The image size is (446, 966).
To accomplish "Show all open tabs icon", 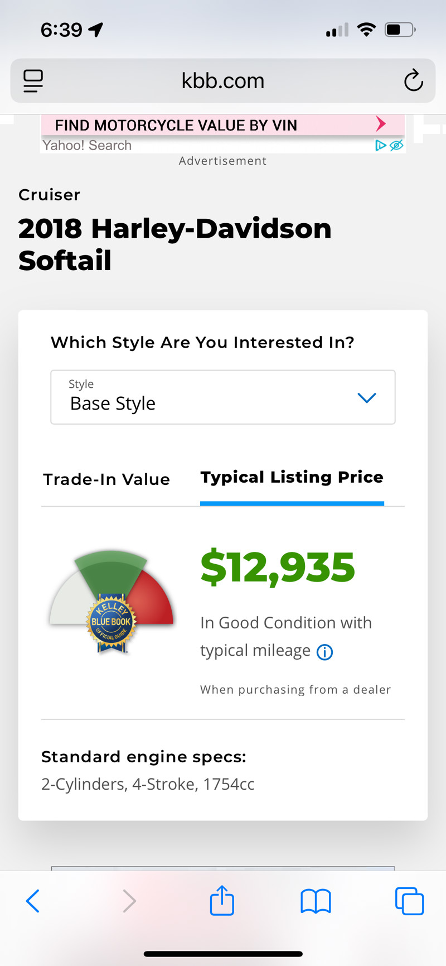I will [409, 901].
